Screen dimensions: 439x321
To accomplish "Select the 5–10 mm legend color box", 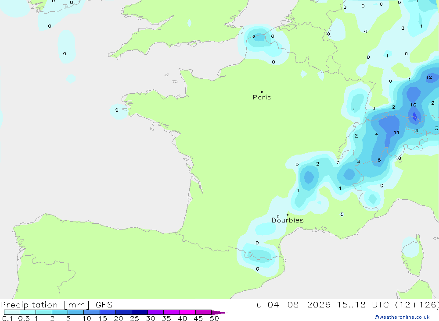I will click(x=76, y=312).
